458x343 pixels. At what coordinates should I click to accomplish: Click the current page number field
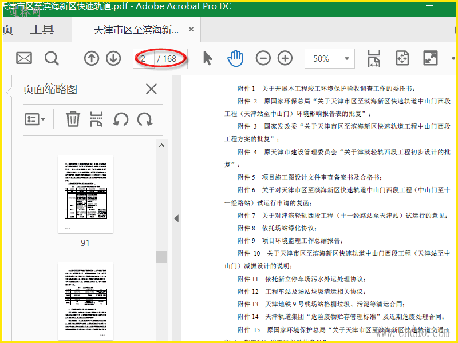(144, 59)
